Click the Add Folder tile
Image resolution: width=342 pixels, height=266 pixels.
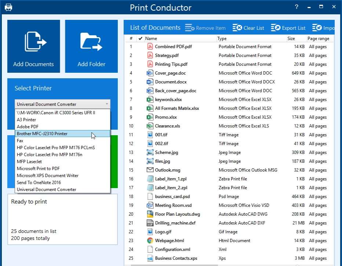[x=91, y=46]
